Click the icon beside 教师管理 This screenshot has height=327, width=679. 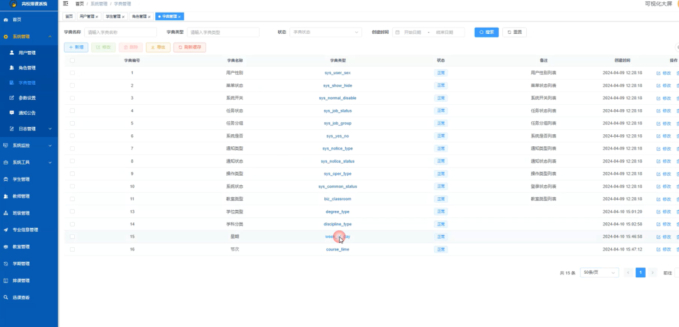point(6,196)
